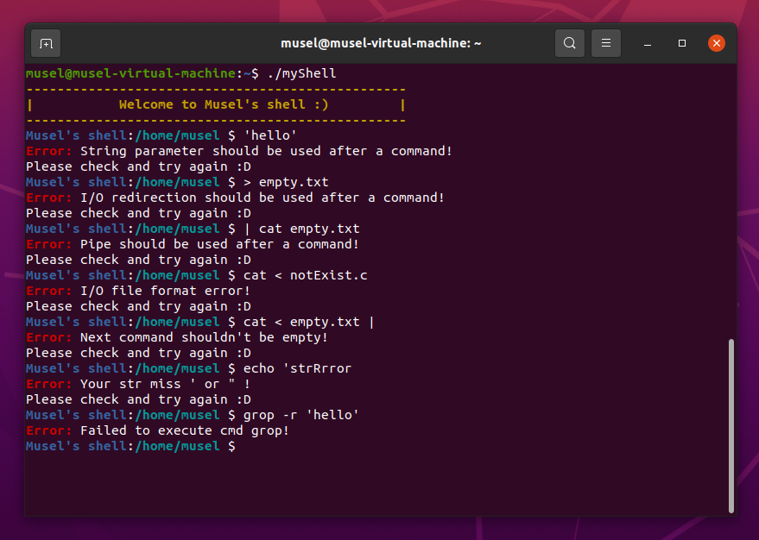Click the window title musel@musel-virtual-machine
This screenshot has width=759, height=540.
381,43
